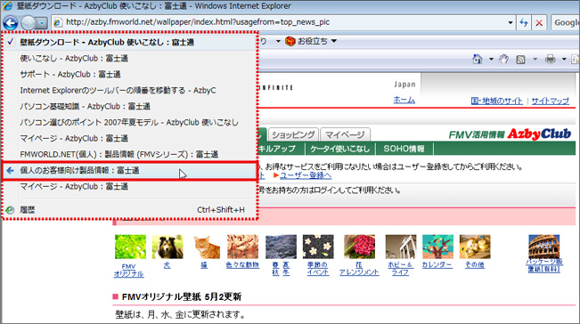Select 使いこなし - AzbyClub history entry
The width and height of the screenshot is (580, 324).
click(x=129, y=59)
